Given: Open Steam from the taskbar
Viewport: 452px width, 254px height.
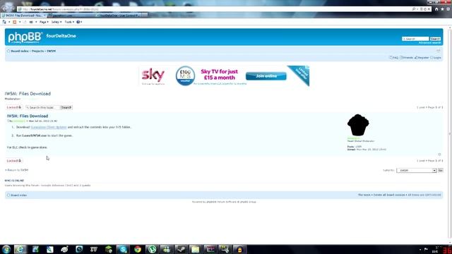Looking at the screenshot, I should (181, 249).
